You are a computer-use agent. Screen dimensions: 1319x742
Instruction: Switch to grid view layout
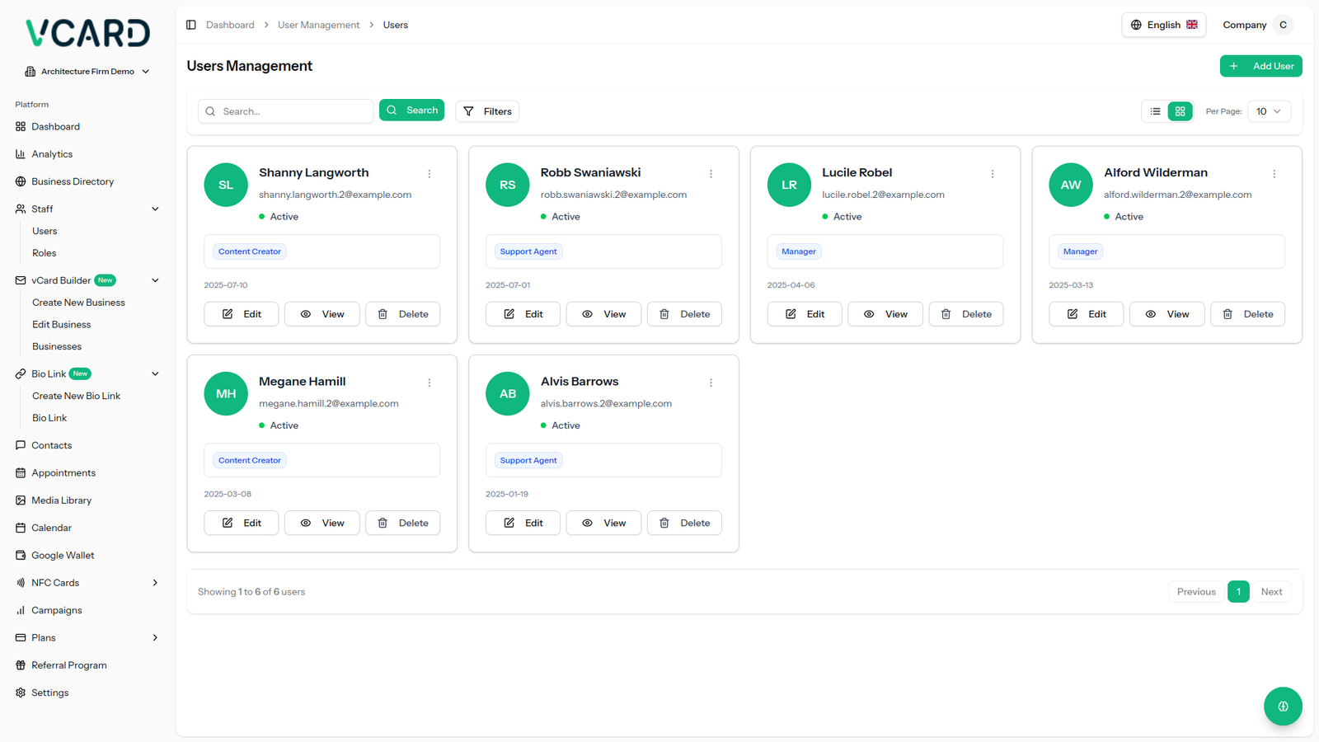pos(1180,111)
